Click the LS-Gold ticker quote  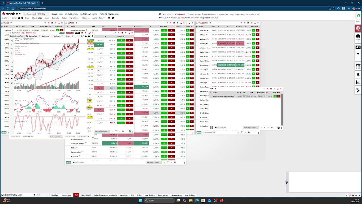pos(71,14)
